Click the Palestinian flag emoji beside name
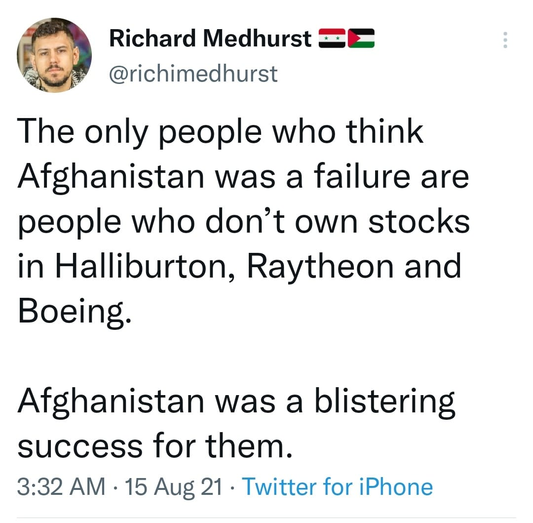This screenshot has height=523, width=533. [x=361, y=39]
